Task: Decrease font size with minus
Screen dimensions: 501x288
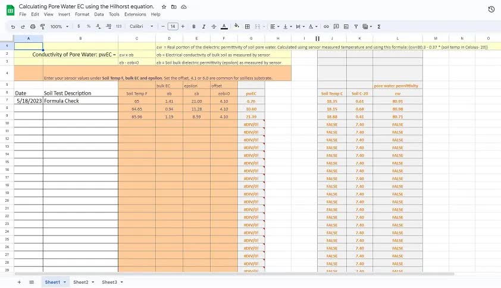Action: (x=163, y=26)
